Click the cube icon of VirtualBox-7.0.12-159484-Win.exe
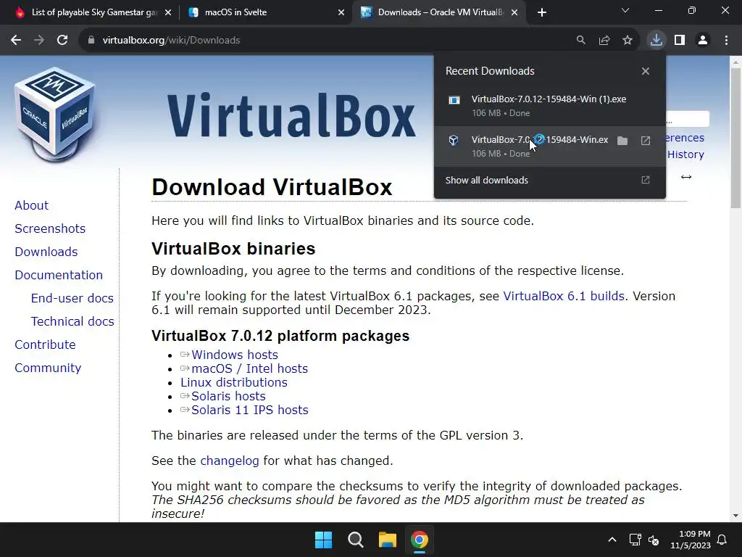The image size is (742, 557). [x=454, y=140]
